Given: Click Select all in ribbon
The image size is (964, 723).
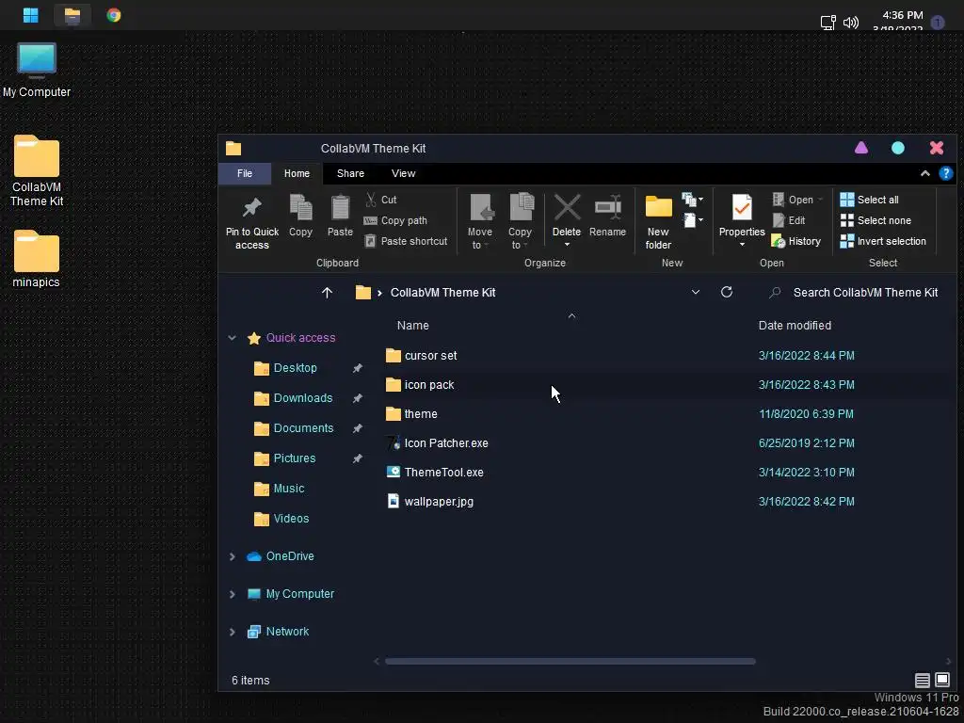Looking at the screenshot, I should [x=869, y=200].
